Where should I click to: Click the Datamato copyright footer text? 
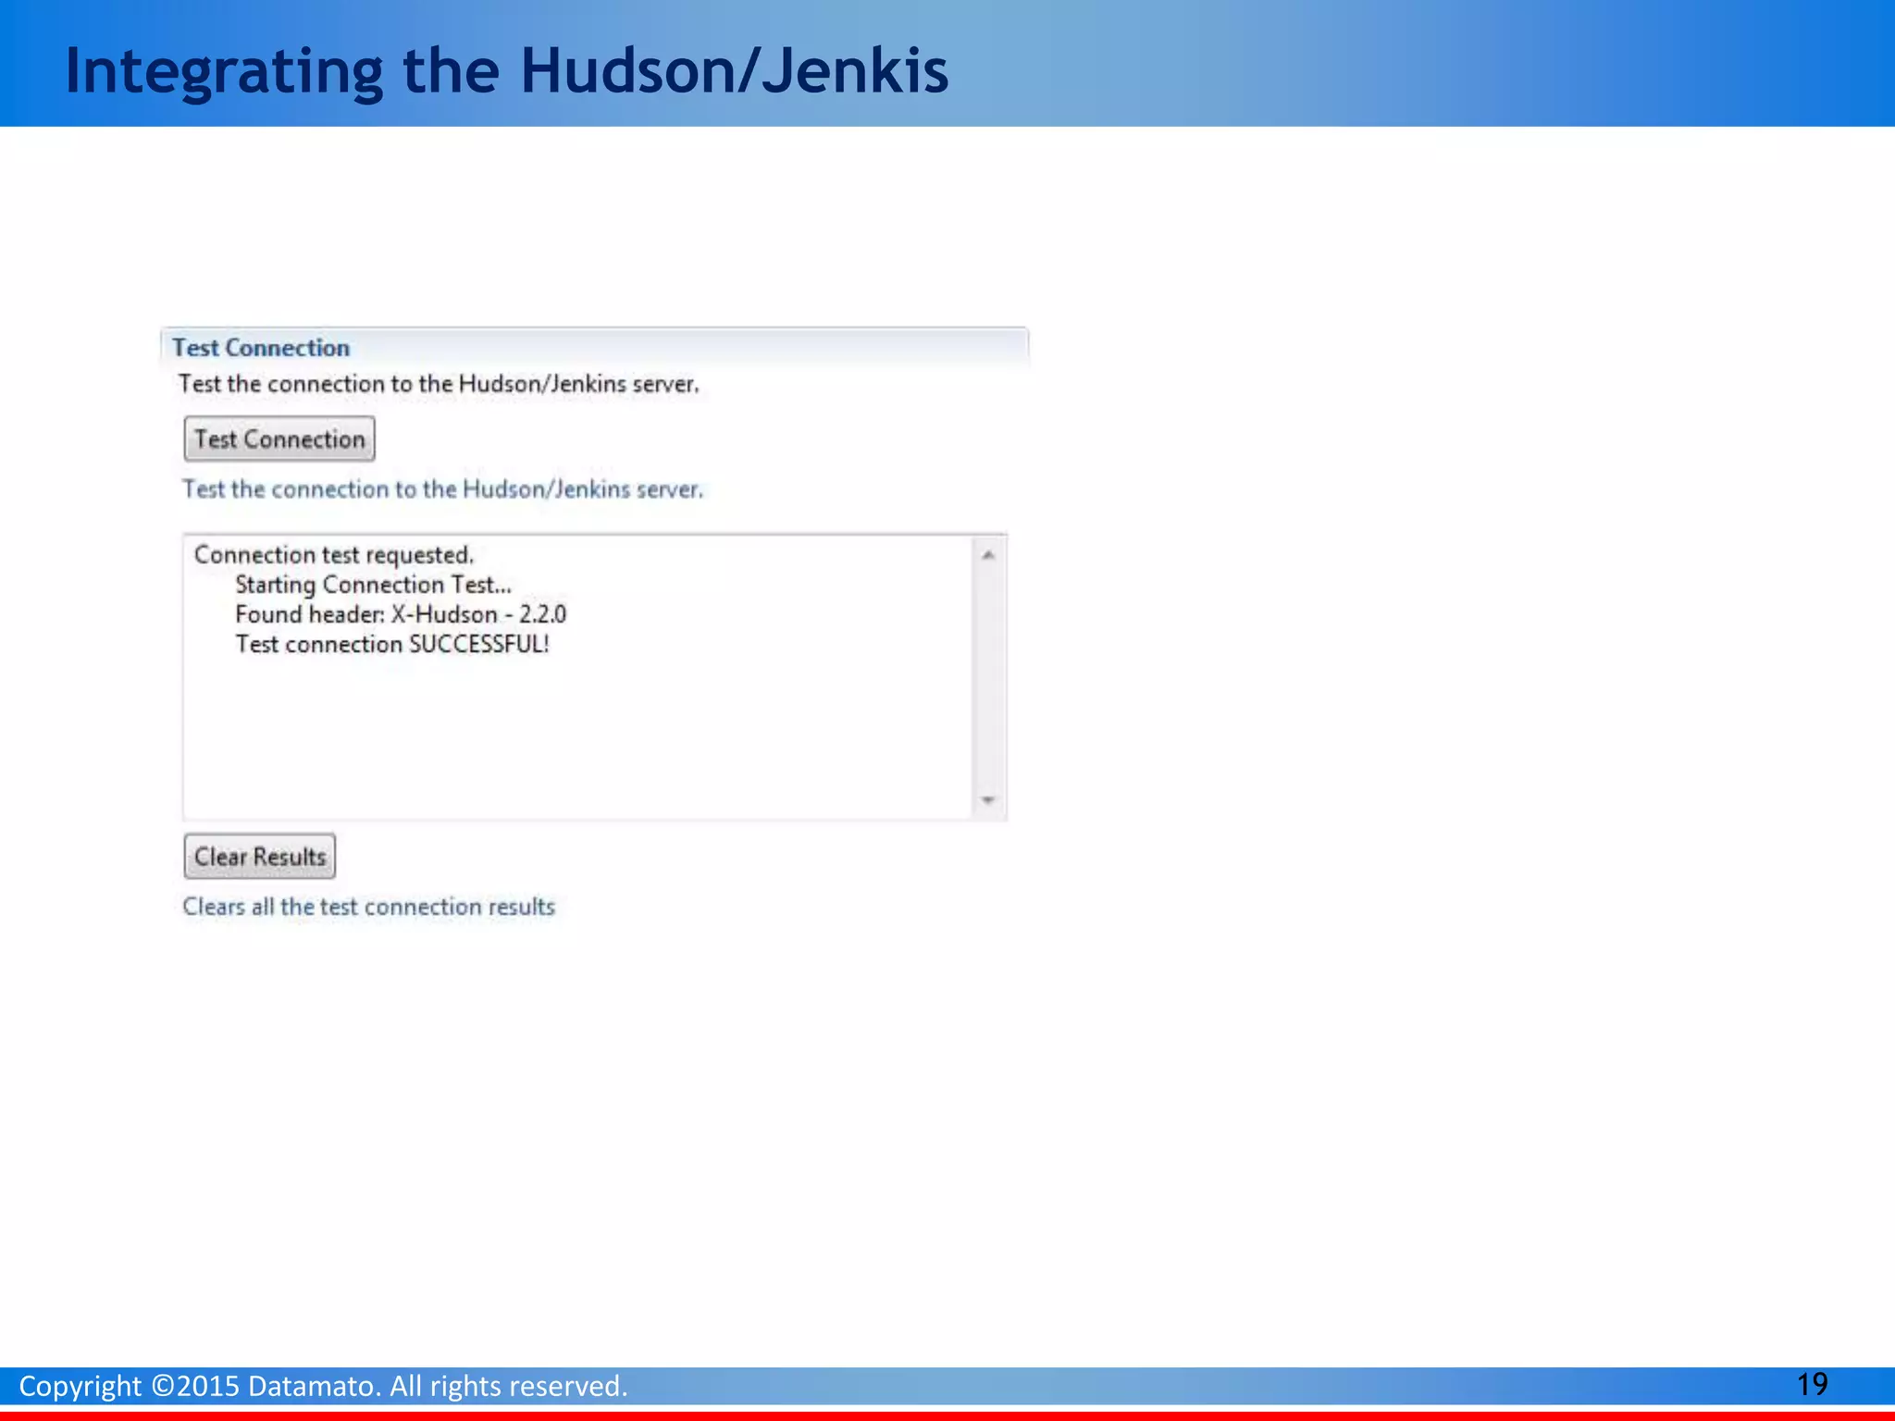coord(323,1386)
